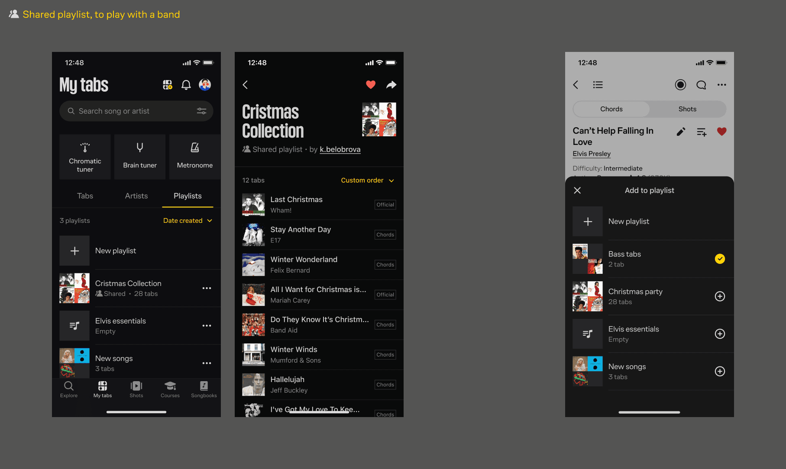This screenshot has height=469, width=786.
Task: Open Elvis Presley artist link
Action: click(592, 154)
